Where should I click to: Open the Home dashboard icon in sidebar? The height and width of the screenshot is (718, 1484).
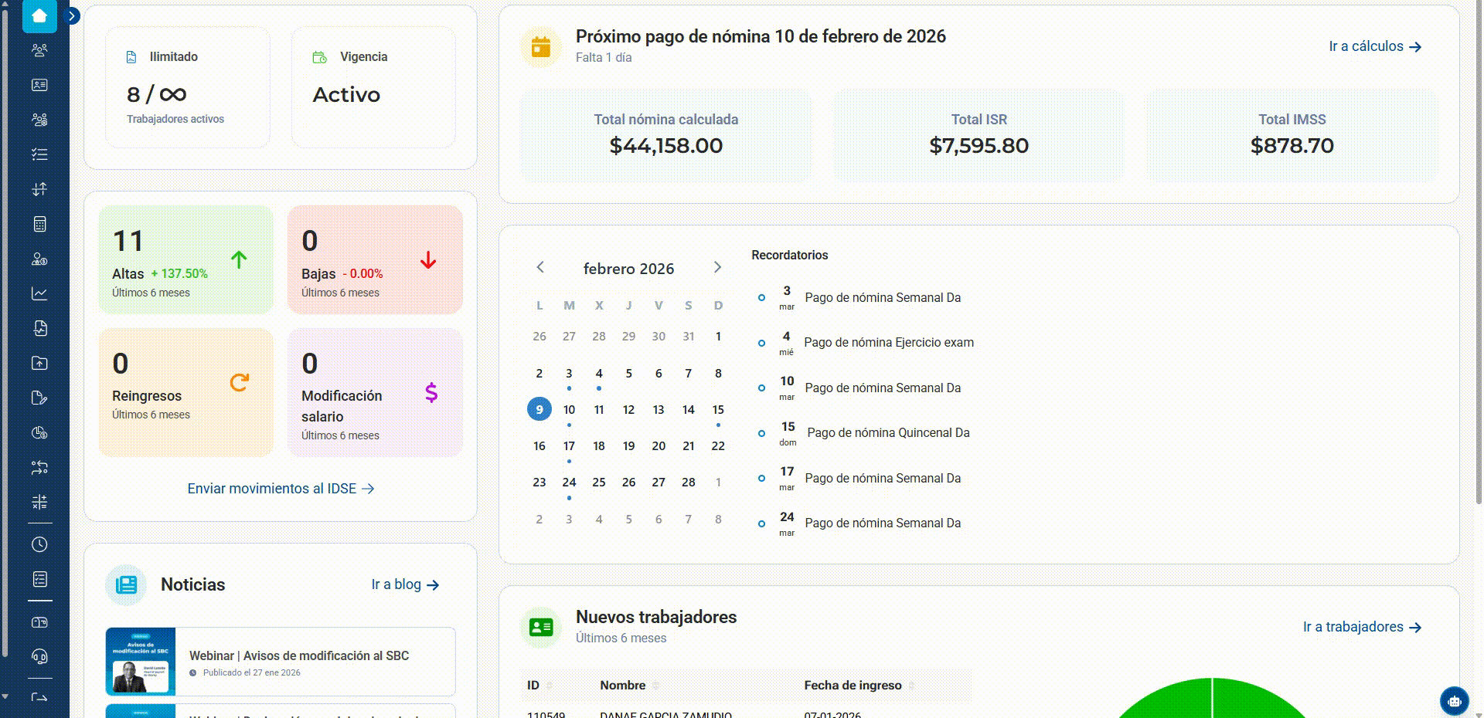point(39,15)
